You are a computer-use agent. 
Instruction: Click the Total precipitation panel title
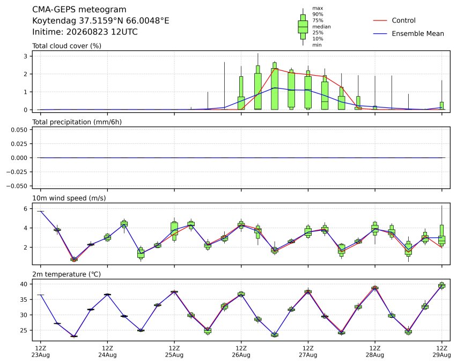(x=77, y=122)
